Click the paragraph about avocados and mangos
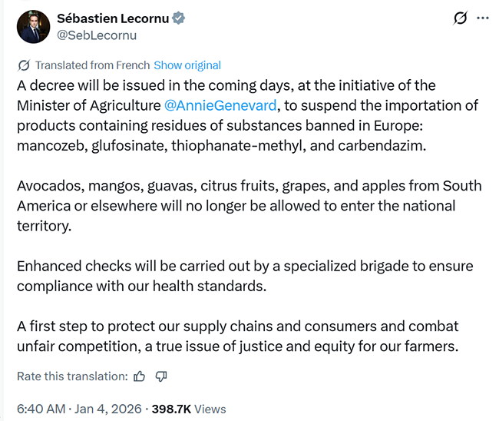This screenshot has width=499, height=421. [x=246, y=206]
